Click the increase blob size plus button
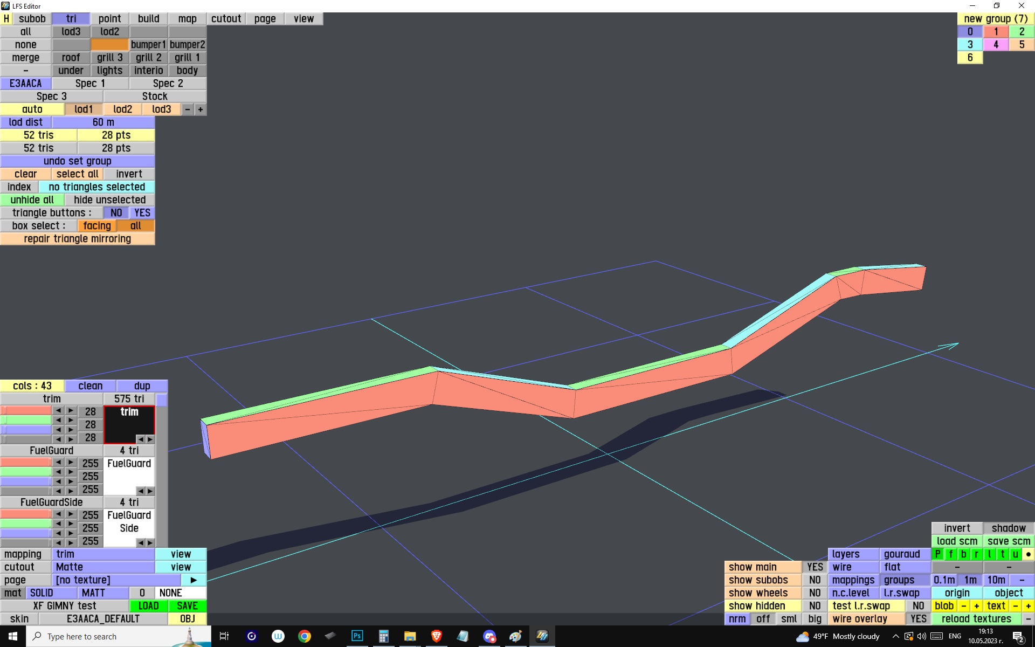The width and height of the screenshot is (1035, 647). tap(976, 606)
